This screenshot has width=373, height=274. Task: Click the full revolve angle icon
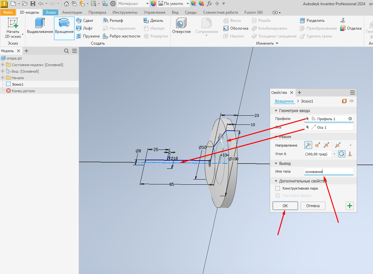342,154
